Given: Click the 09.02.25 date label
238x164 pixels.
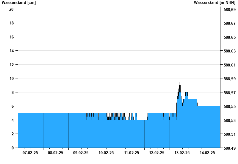Looking at the screenshot, I should (81, 153).
